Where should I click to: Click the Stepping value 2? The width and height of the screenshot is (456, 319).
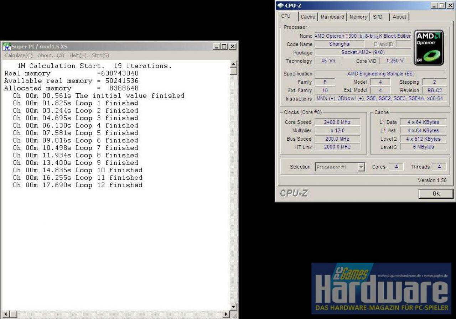coord(435,82)
